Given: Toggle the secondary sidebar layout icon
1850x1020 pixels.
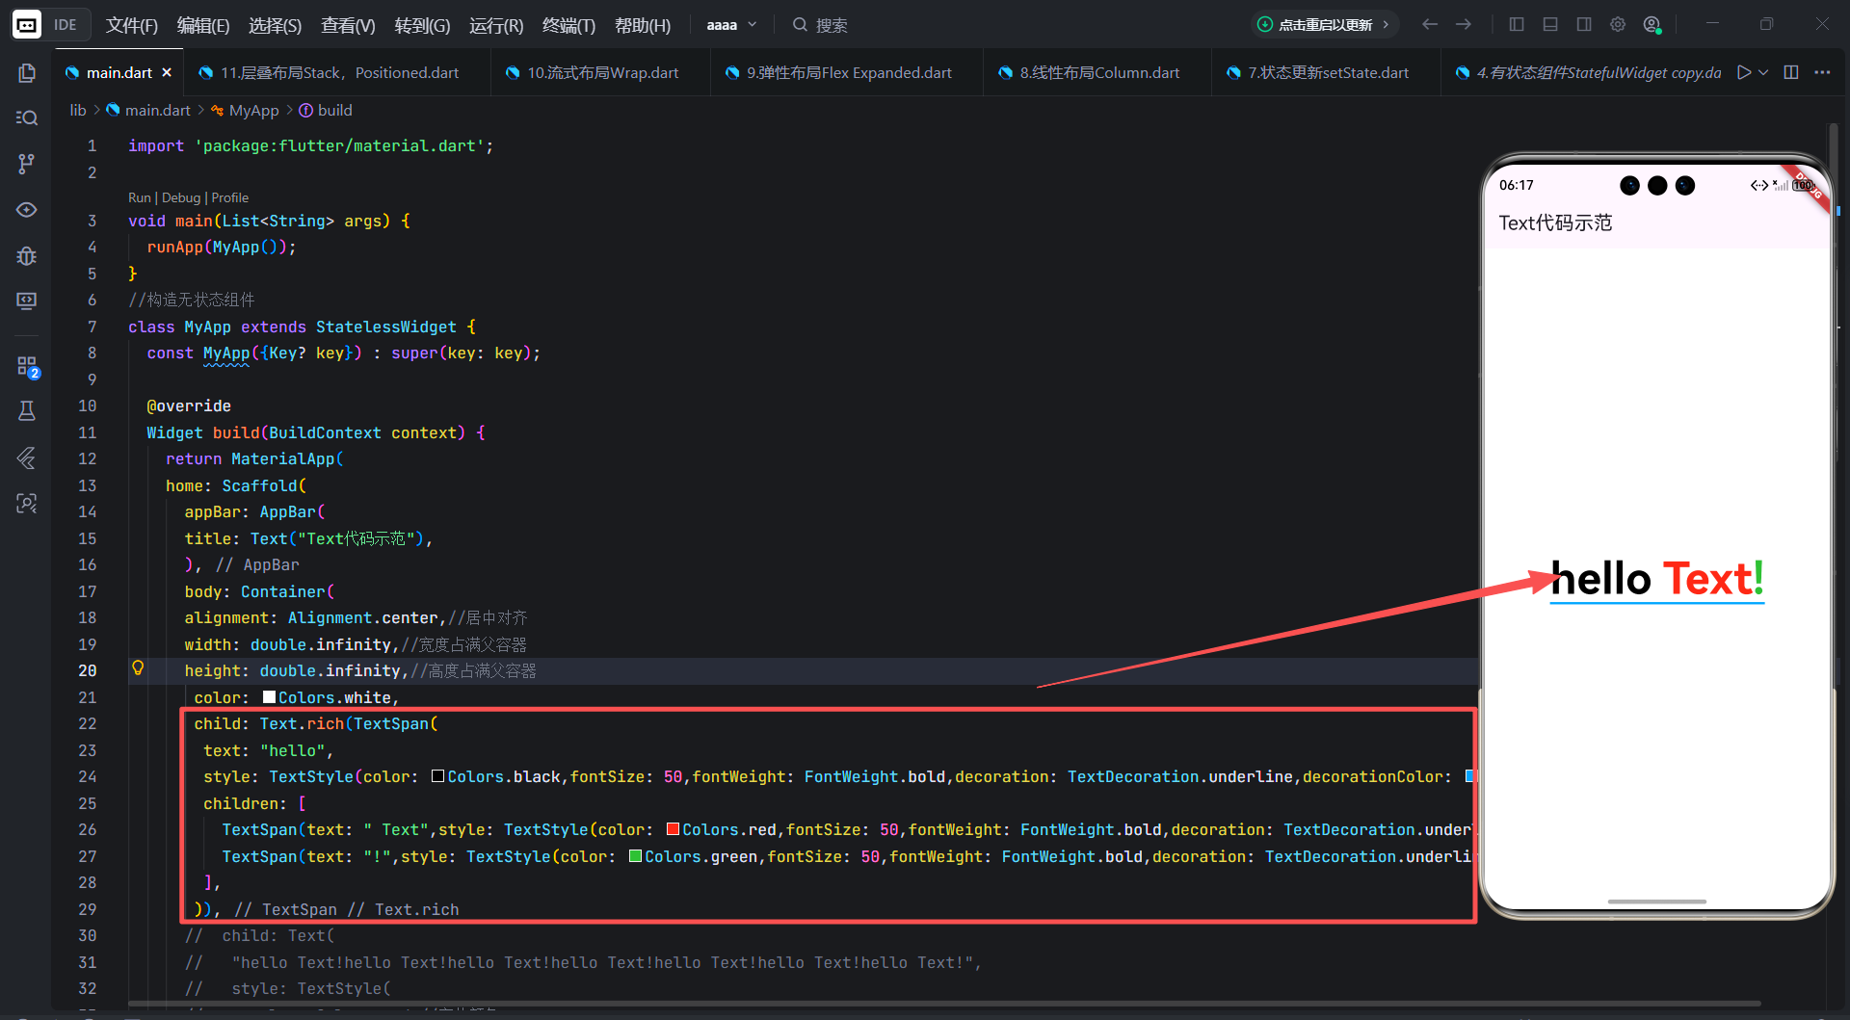Looking at the screenshot, I should [x=1584, y=24].
